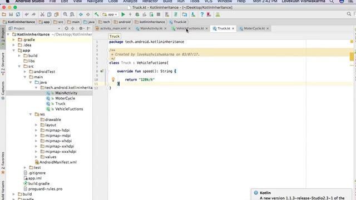Click the Synchronize toolbar icon
The image size is (356, 200).
(18, 14)
